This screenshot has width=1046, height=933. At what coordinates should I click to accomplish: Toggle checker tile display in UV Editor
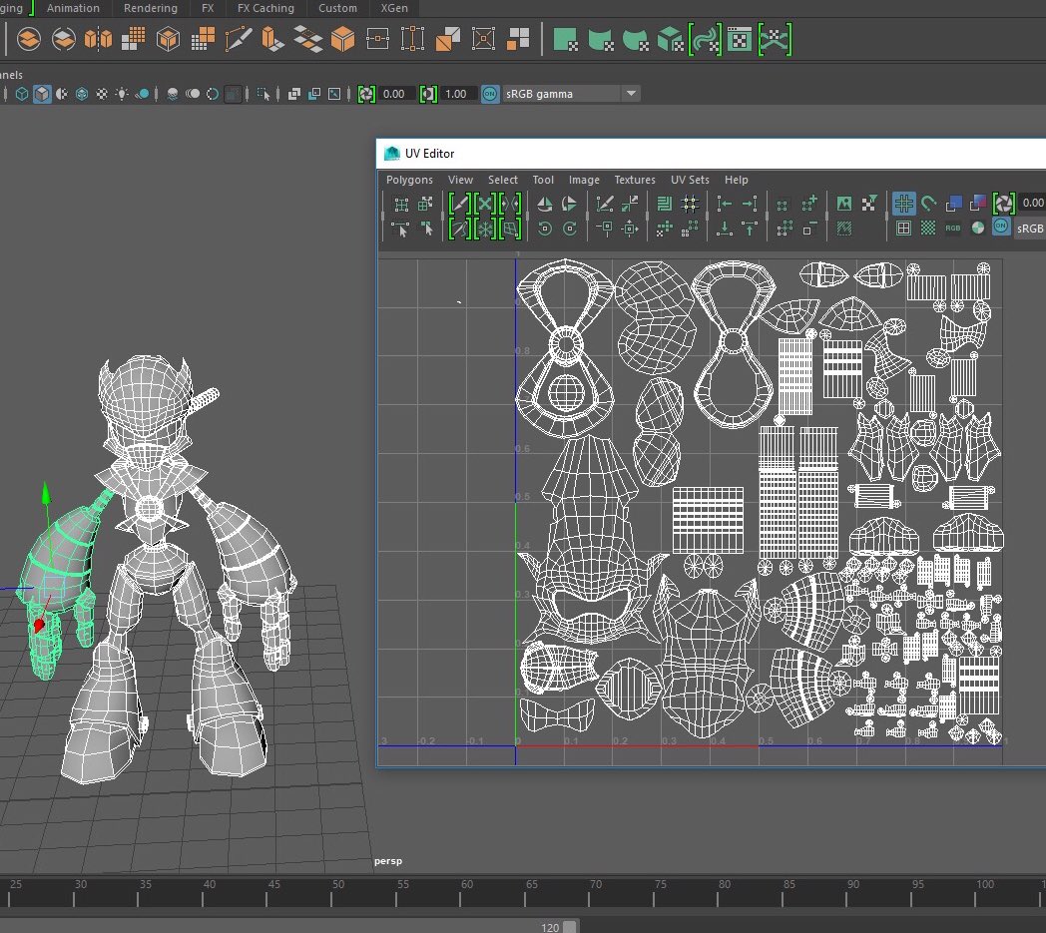pyautogui.click(x=928, y=229)
